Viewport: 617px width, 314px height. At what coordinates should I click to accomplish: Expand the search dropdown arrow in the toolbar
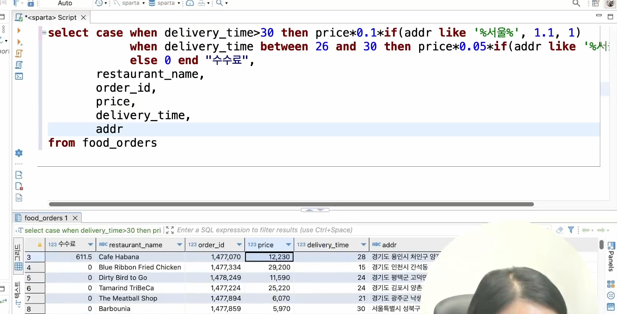coord(227,3)
